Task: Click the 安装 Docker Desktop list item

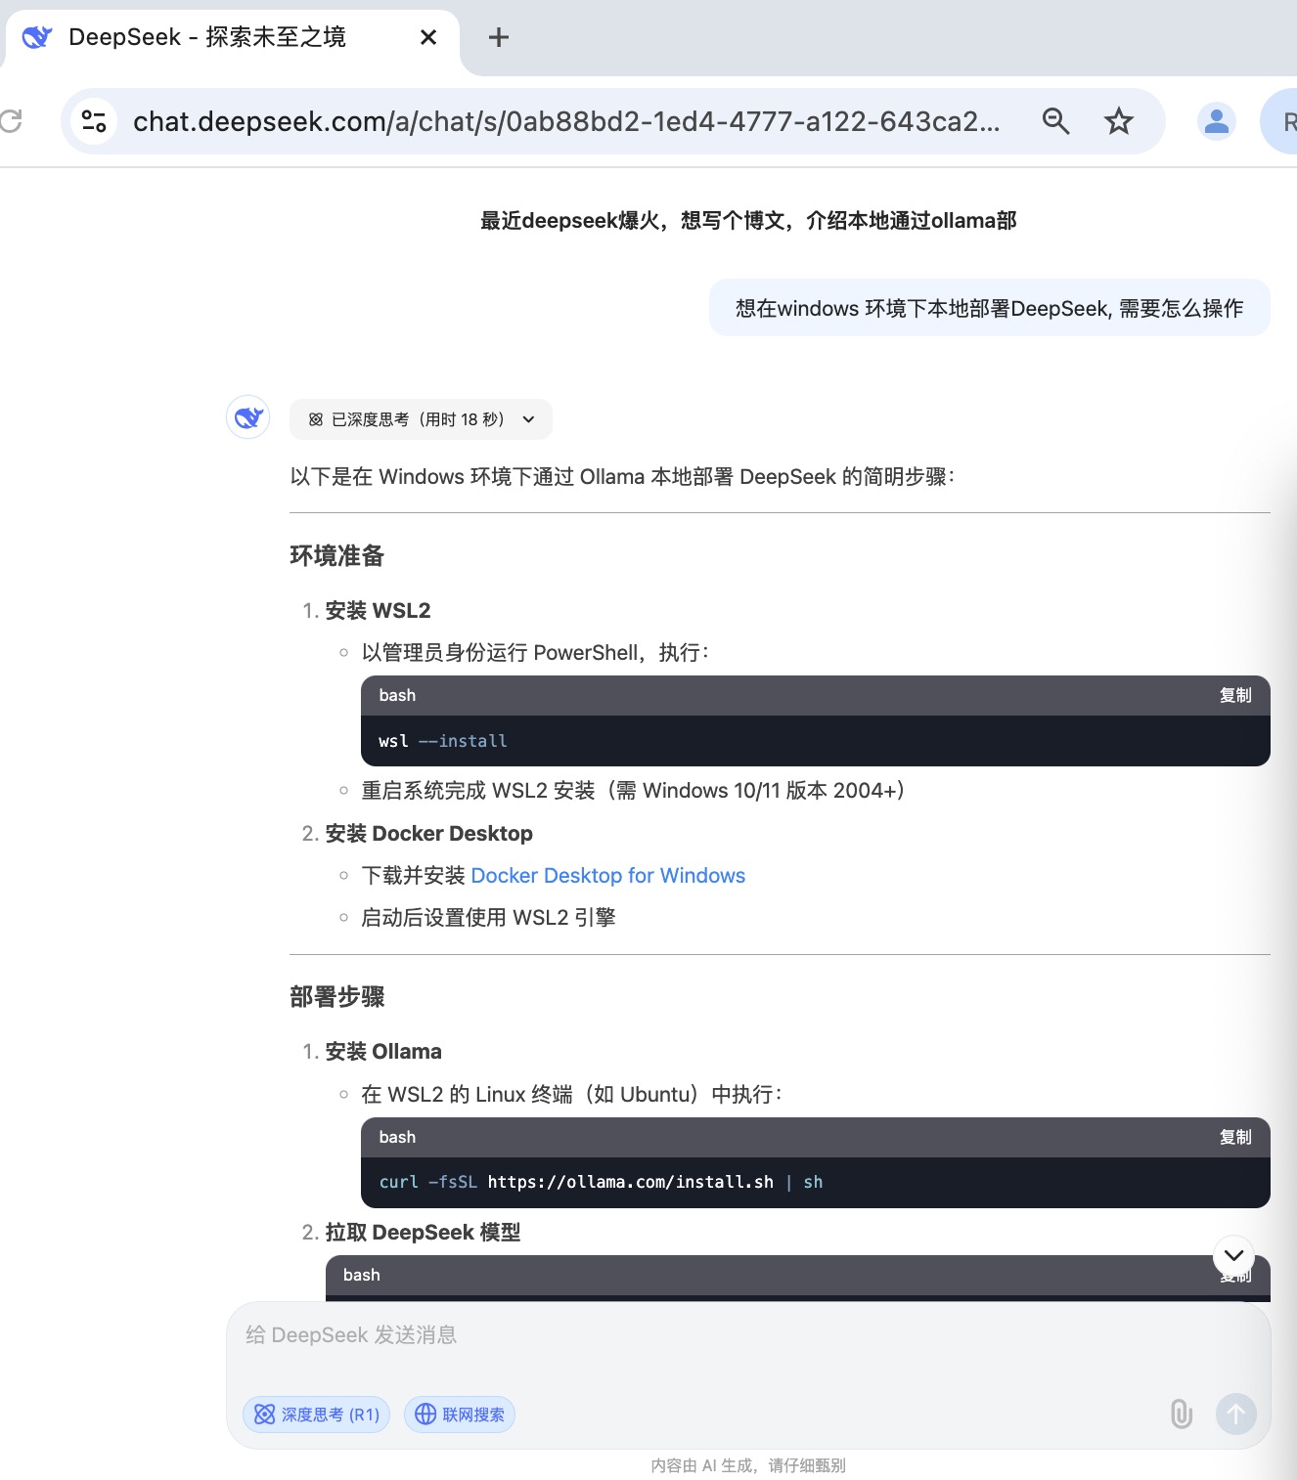Action: click(428, 833)
